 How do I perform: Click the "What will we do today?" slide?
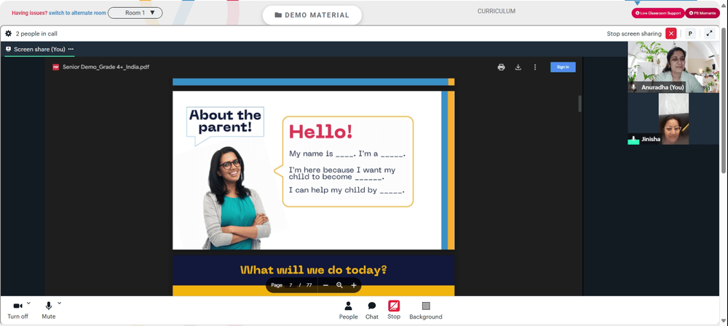[x=313, y=275]
